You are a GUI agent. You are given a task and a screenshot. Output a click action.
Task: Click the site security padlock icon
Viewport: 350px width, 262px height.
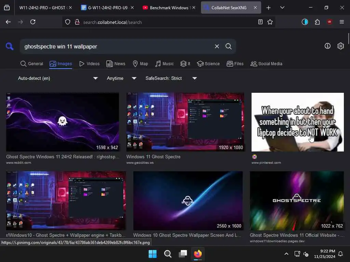coord(77,22)
